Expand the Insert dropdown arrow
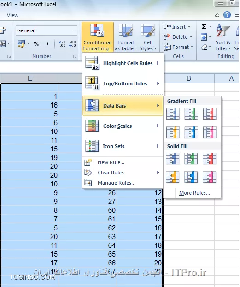This screenshot has height=287, width=240. point(189,27)
